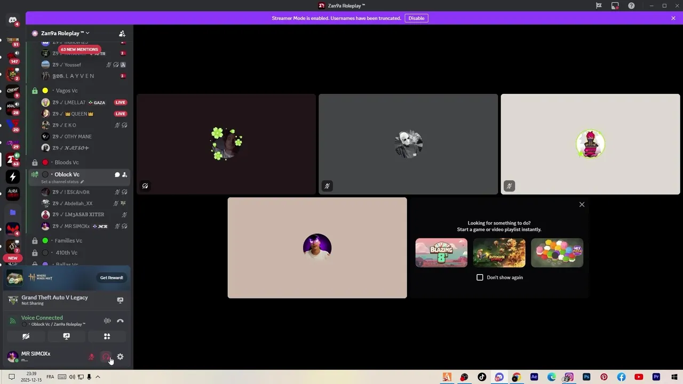Open MR SIMOXx profile in user panel

[36, 356]
